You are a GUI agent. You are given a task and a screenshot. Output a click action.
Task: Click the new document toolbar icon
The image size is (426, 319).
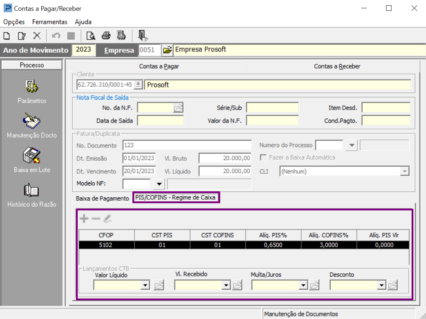[x=6, y=36]
